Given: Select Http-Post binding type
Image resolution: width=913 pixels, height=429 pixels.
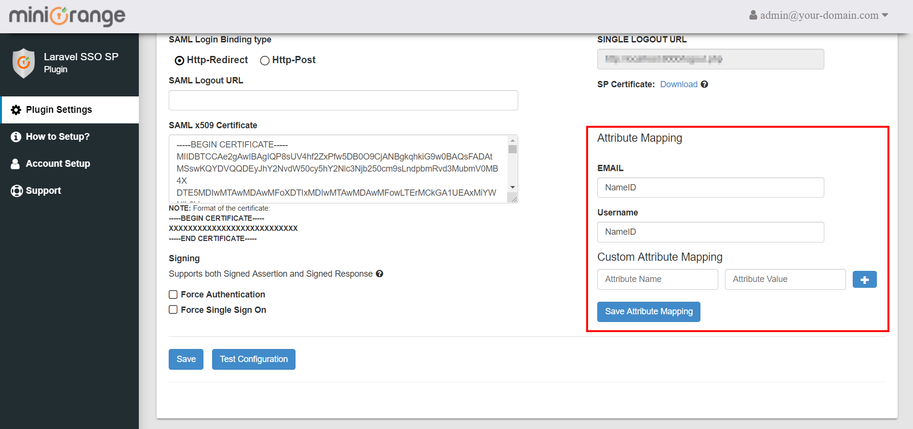Looking at the screenshot, I should [x=265, y=60].
